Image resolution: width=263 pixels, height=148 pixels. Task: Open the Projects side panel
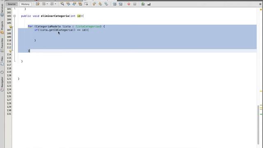click(x=2, y=28)
